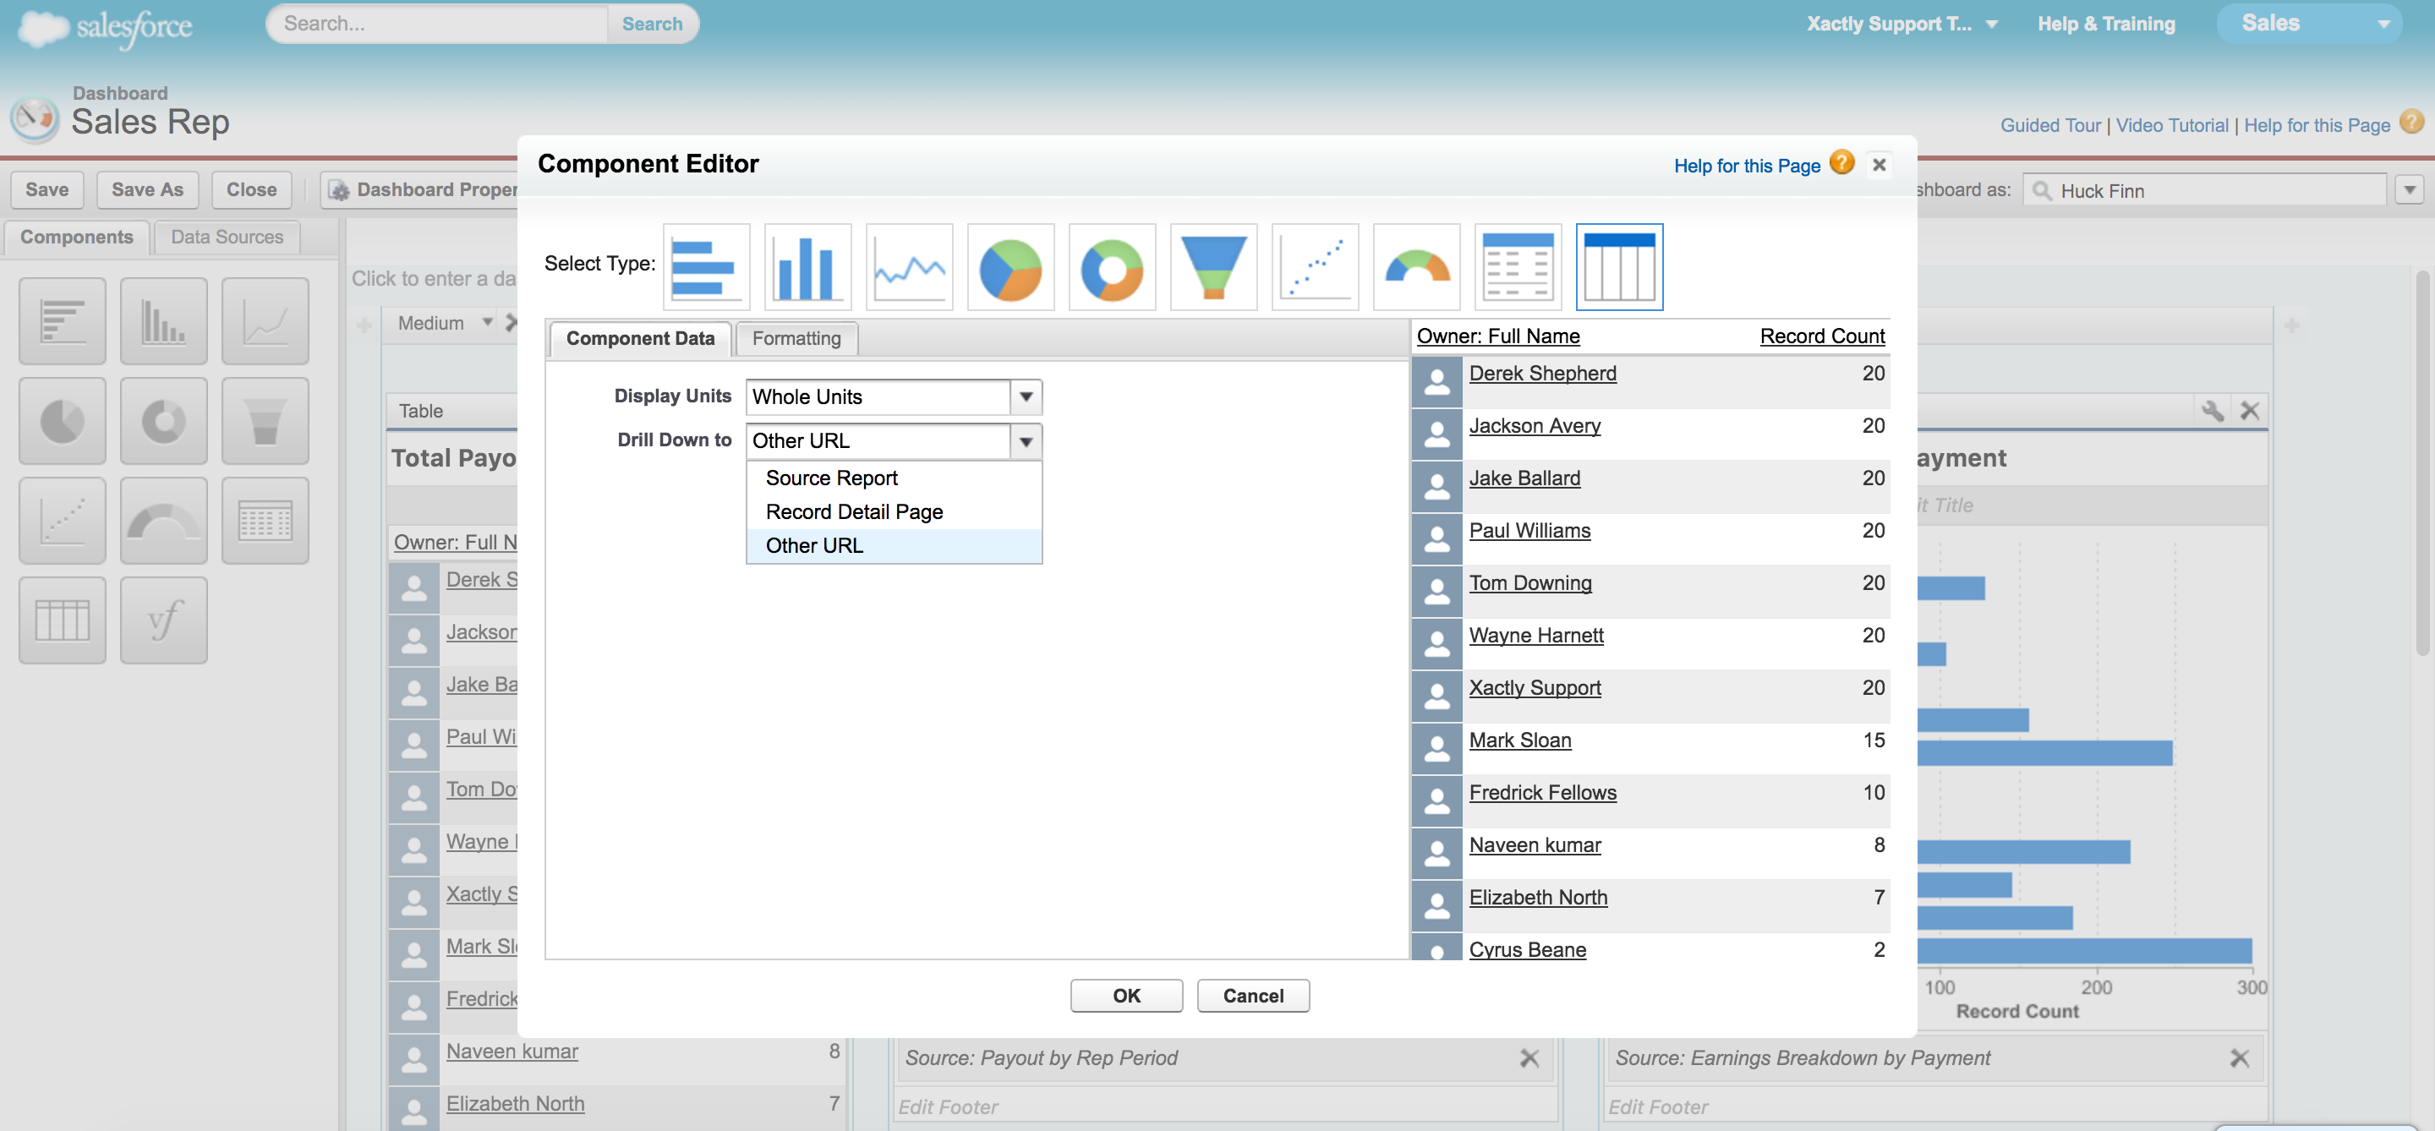This screenshot has width=2435, height=1131.
Task: Open Naveen kumar in background dashboard table
Action: (x=512, y=1051)
